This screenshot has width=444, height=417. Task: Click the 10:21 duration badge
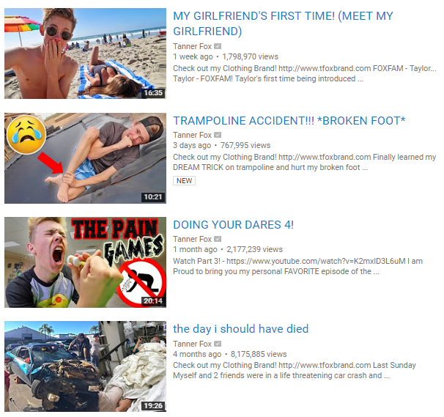pyautogui.click(x=153, y=197)
